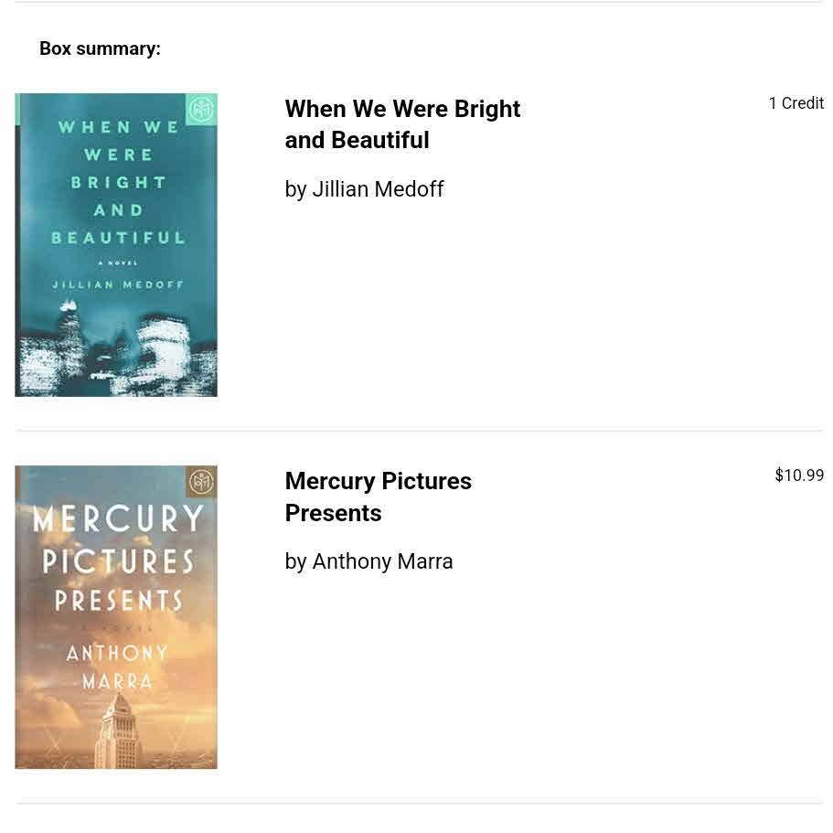The image size is (833, 833).
Task: Click JILLIAN MEDOFF printed on the teal cover
Action: pos(117,284)
